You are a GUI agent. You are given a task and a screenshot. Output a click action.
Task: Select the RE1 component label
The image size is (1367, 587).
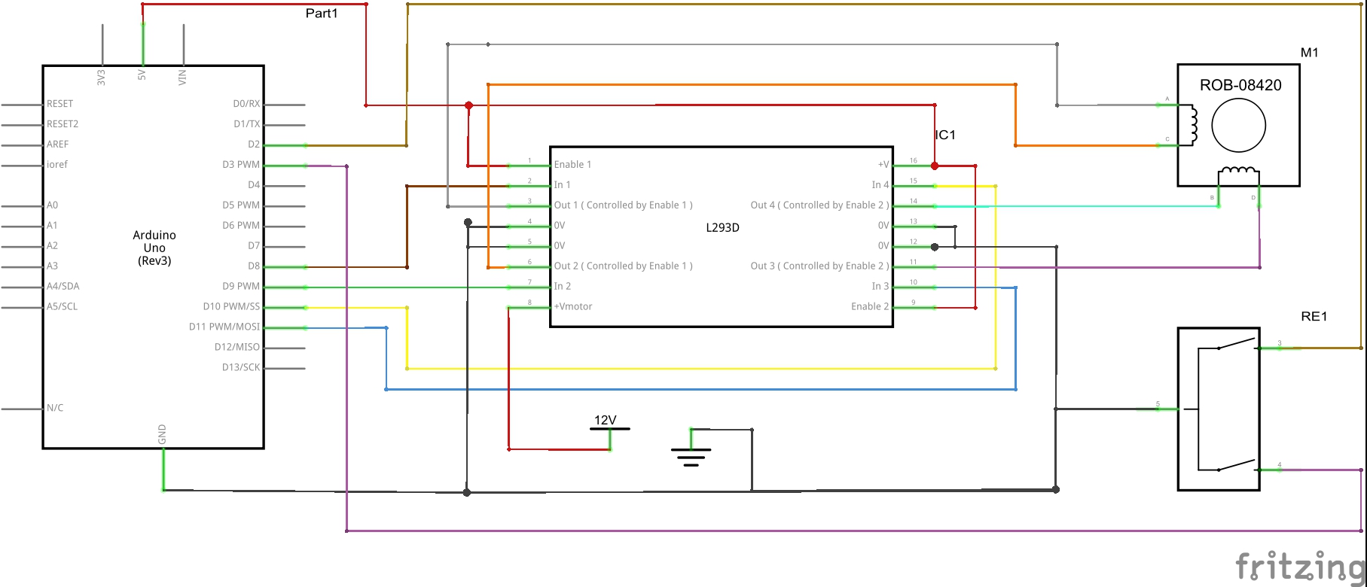(x=1314, y=317)
